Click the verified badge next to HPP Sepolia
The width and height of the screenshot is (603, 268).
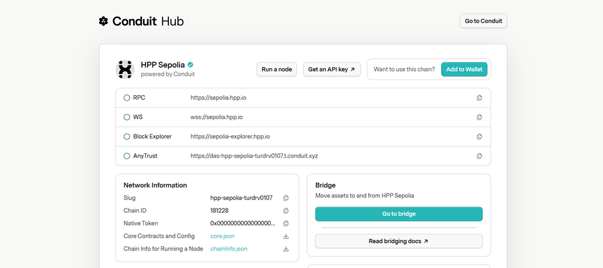190,64
